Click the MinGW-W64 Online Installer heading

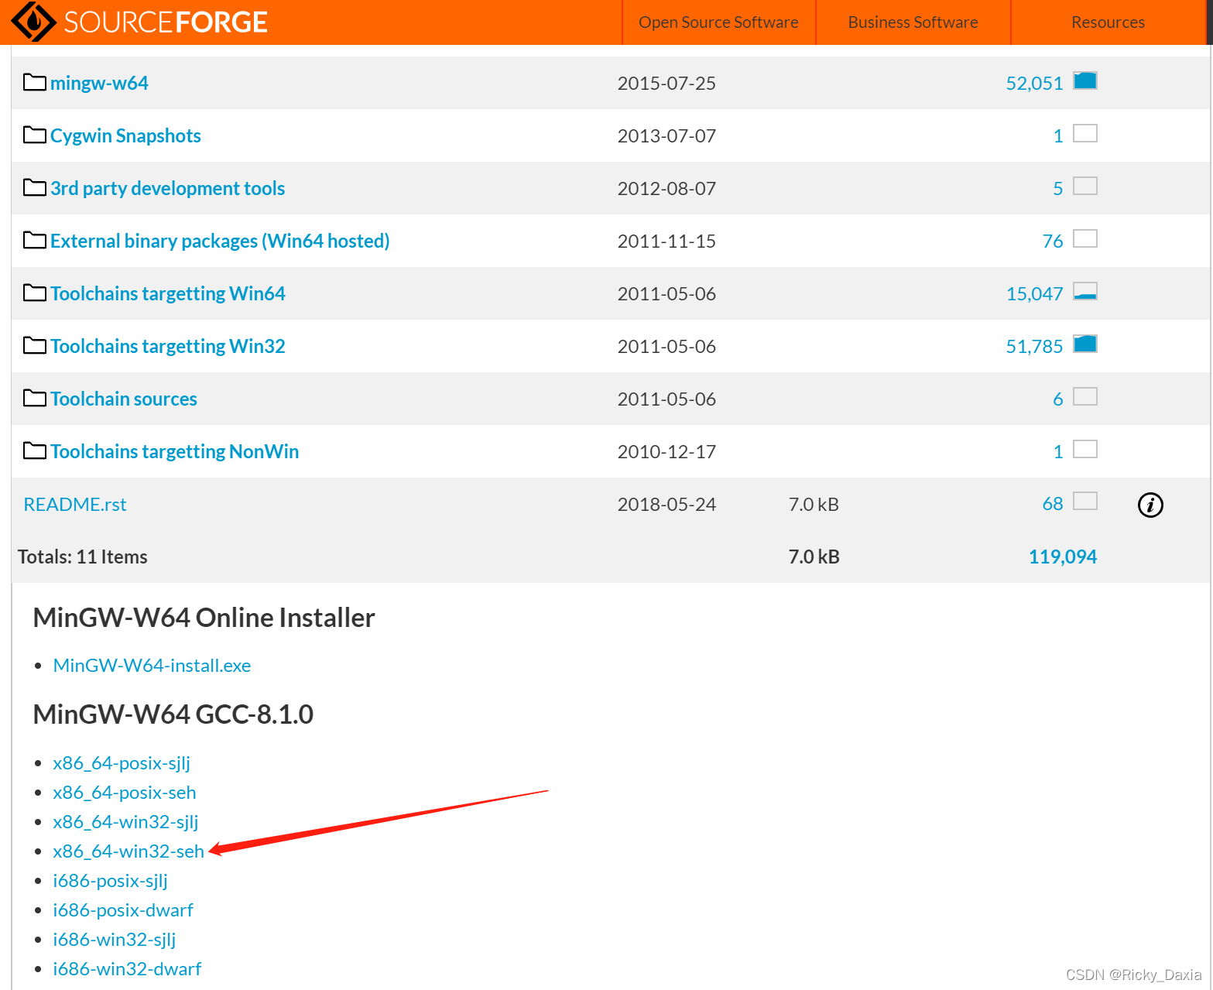click(204, 618)
